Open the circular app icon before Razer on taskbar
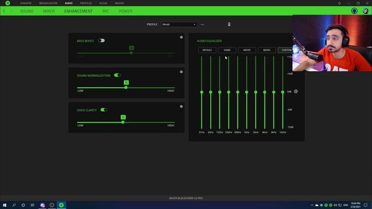 point(52,205)
